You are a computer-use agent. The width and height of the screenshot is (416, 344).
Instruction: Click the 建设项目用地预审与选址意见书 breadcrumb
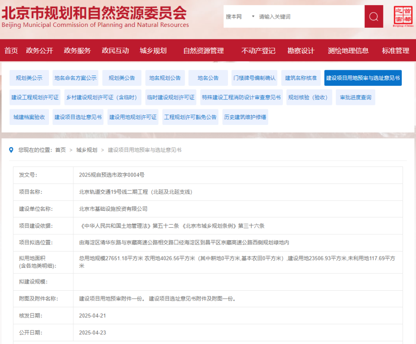145,150
